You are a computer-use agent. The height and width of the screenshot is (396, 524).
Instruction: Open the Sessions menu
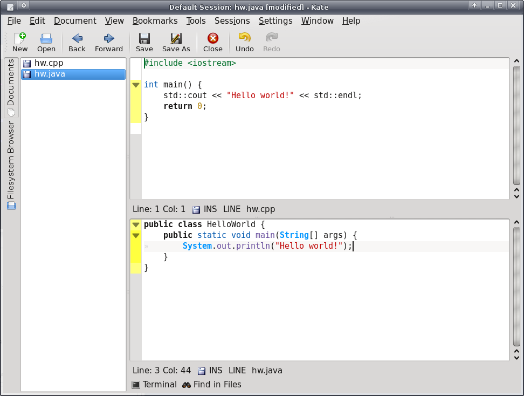pyautogui.click(x=232, y=21)
